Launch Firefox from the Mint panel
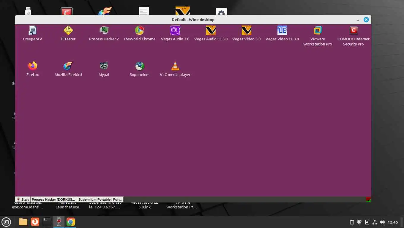 [x=35, y=222]
